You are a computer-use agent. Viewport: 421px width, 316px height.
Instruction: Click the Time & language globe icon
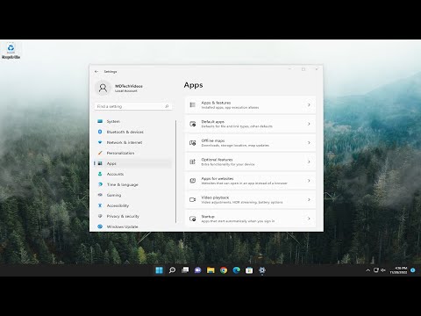click(100, 184)
